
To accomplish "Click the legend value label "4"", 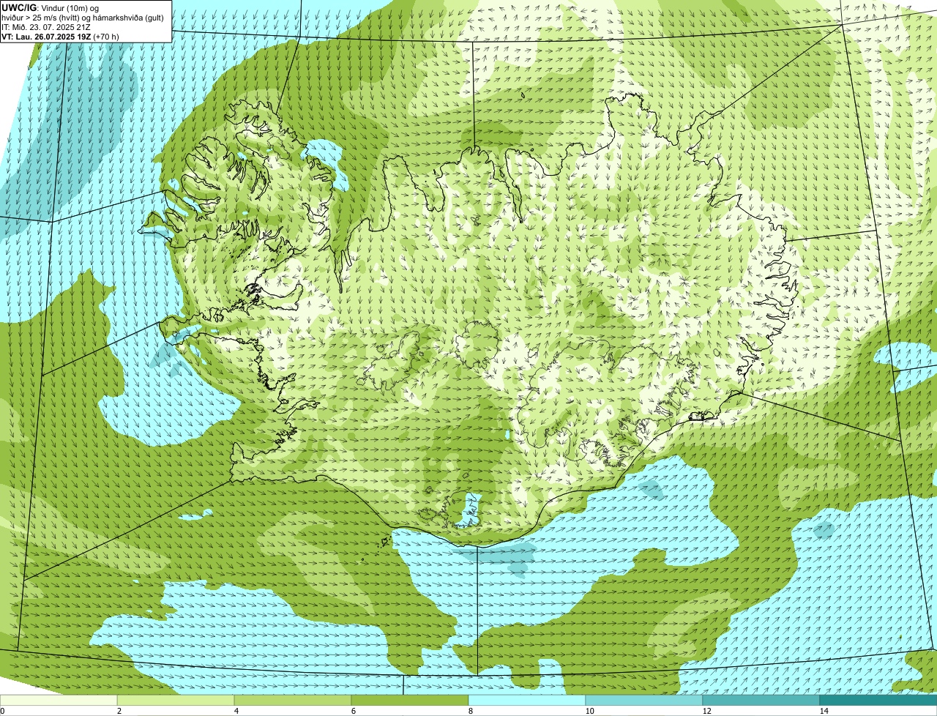I will (236, 711).
